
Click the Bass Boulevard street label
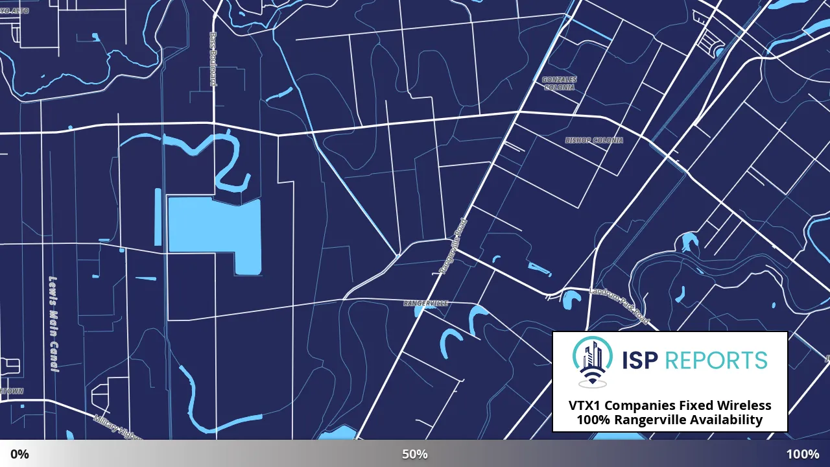[213, 60]
